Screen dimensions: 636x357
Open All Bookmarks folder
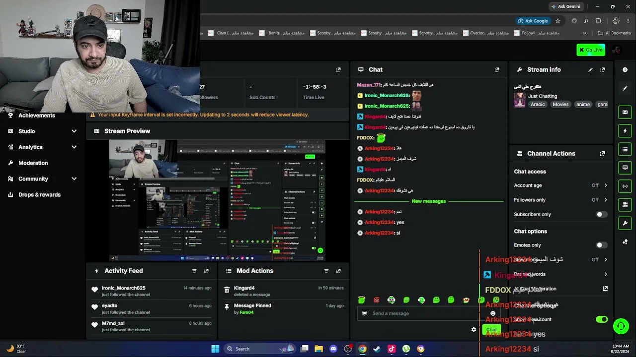point(615,33)
